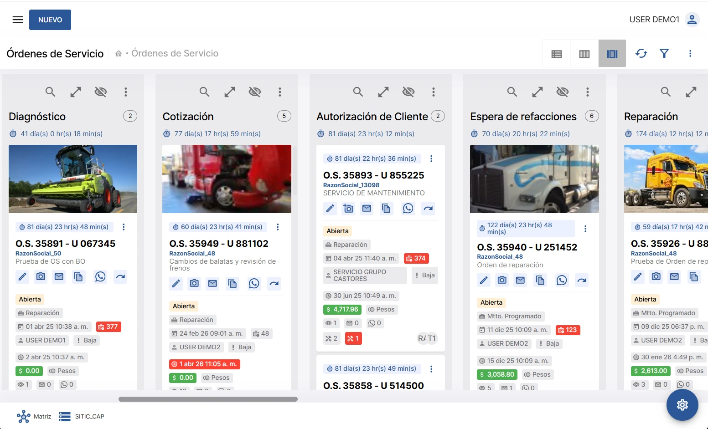Expand the Diagnóstico column
This screenshot has width=708, height=429.
pyautogui.click(x=76, y=92)
